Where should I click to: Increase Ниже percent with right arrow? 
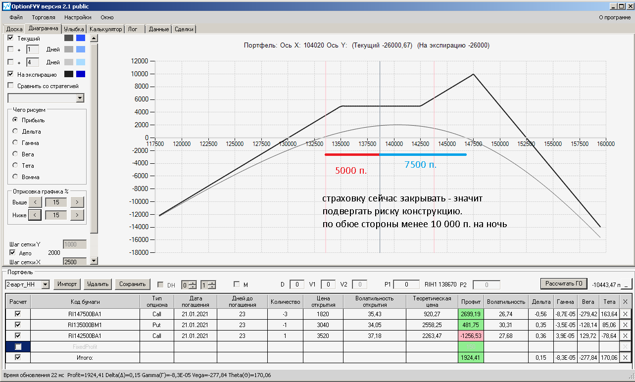[x=77, y=215]
